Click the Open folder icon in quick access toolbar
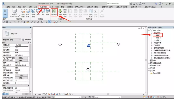The image size is (176, 100). pos(4,22)
